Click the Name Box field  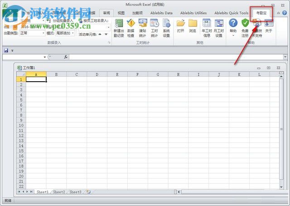tap(23, 57)
